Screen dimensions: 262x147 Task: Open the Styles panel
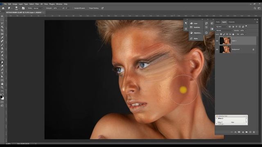194,38
